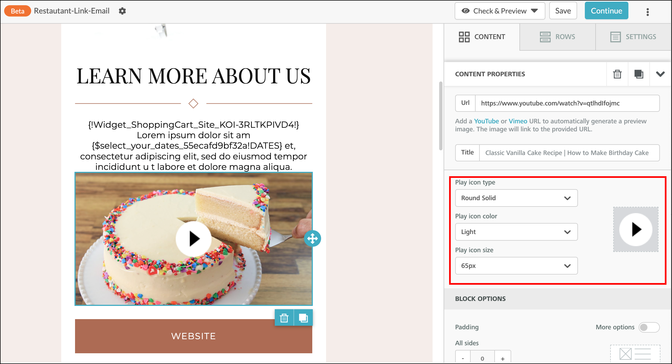672x364 pixels.
Task: Collapse the Content Properties panel chevron
Action: 660,74
